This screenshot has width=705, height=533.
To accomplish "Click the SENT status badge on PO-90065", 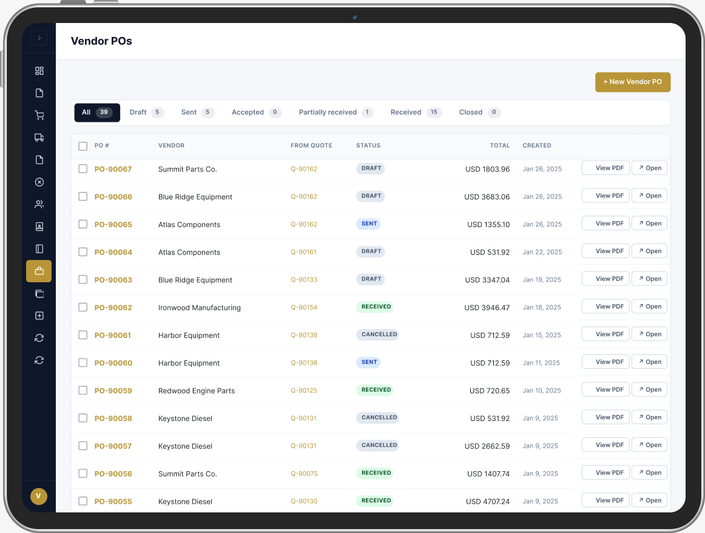I will (368, 223).
